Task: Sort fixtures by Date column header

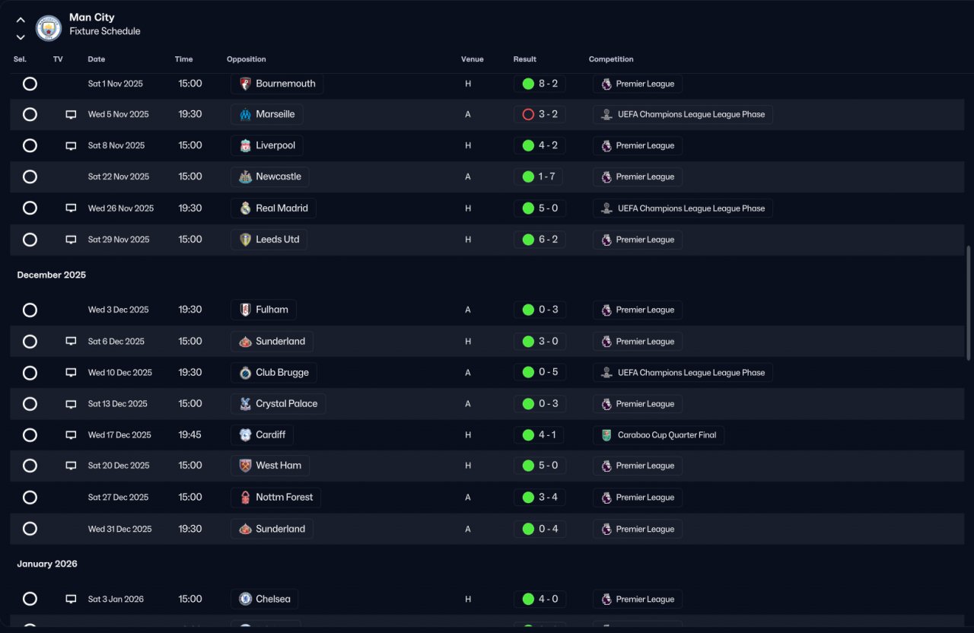Action: click(x=97, y=59)
